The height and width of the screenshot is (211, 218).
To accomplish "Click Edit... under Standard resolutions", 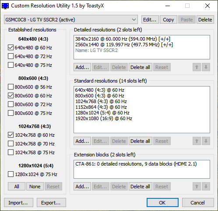I will (101, 141).
